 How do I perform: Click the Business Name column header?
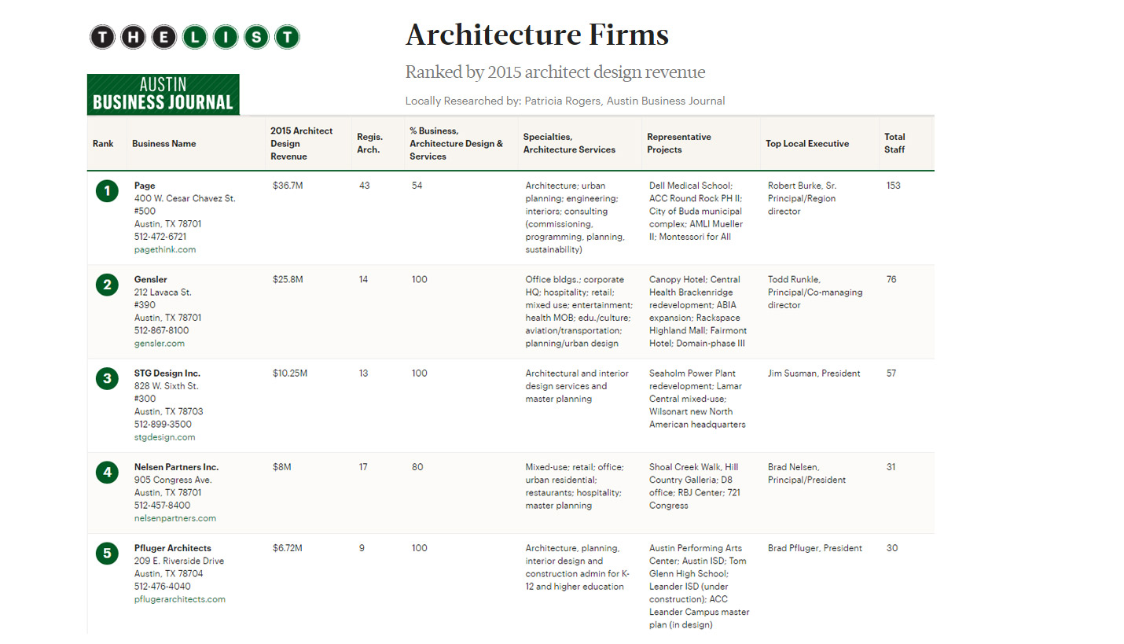point(164,144)
